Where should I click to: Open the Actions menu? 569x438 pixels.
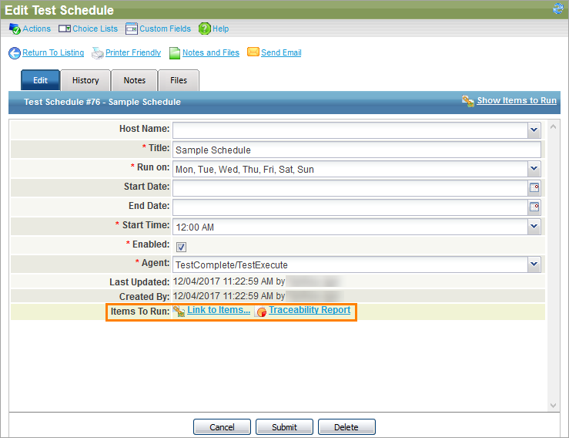pos(36,29)
